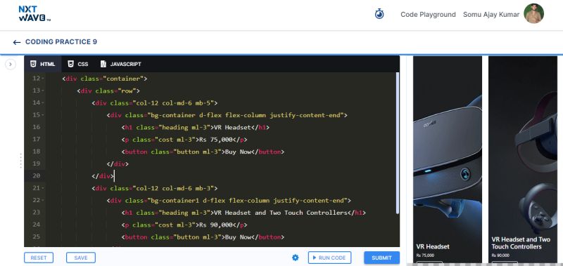
Task: Click the HTML5 shield icon
Action: pos(33,64)
